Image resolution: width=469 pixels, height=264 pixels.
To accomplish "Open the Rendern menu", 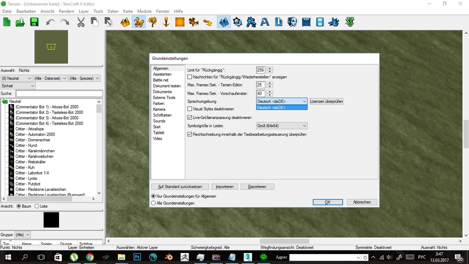I will pyautogui.click(x=66, y=11).
